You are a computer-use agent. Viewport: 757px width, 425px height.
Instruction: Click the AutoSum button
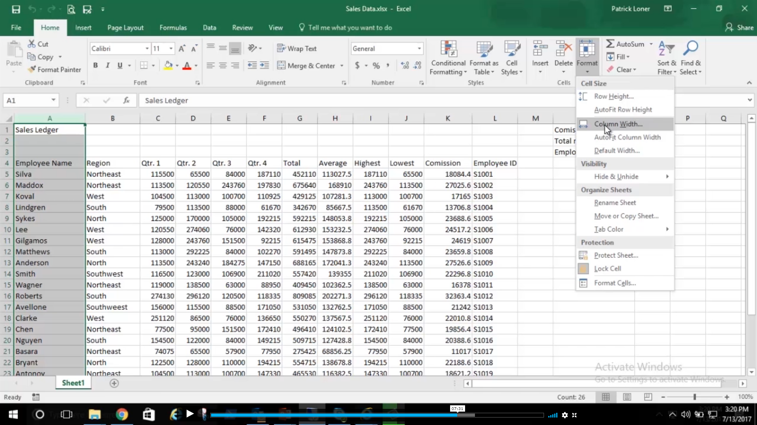626,44
